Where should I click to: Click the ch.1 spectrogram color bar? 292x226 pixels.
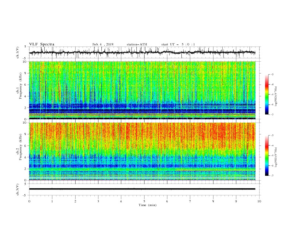(x=267, y=95)
